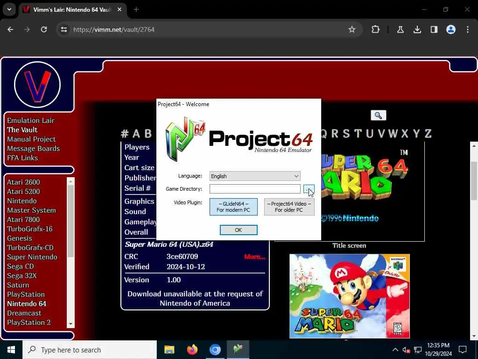Select PlayStation 2 in the system list
The height and width of the screenshot is (359, 478).
pyautogui.click(x=29, y=323)
